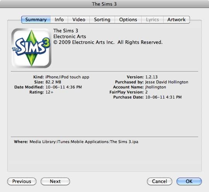This screenshot has height=192, width=209.
Task: Click the Rating value 12+
Action: point(49,92)
